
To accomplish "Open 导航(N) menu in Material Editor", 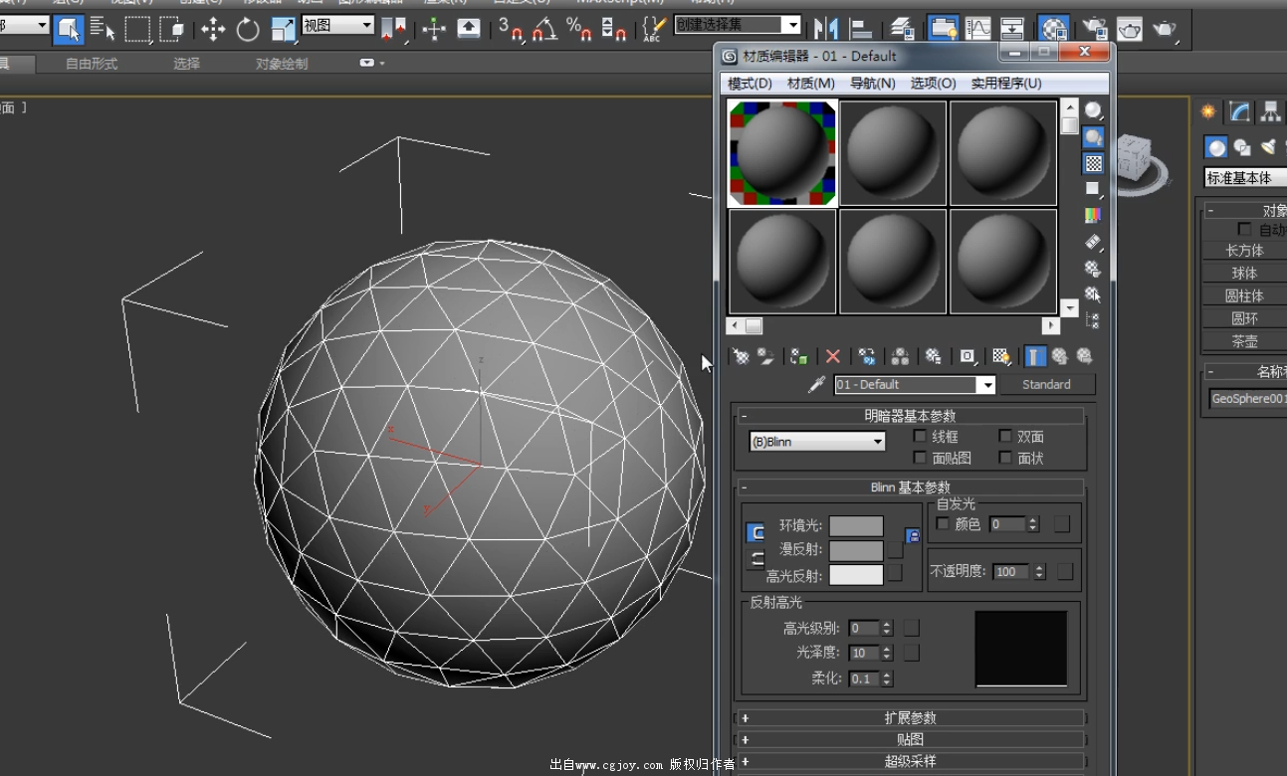I will pyautogui.click(x=873, y=84).
